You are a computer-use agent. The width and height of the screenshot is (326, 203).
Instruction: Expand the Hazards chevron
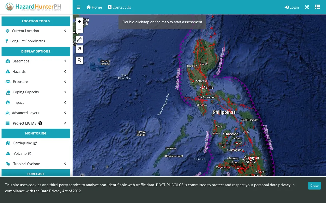click(x=65, y=72)
